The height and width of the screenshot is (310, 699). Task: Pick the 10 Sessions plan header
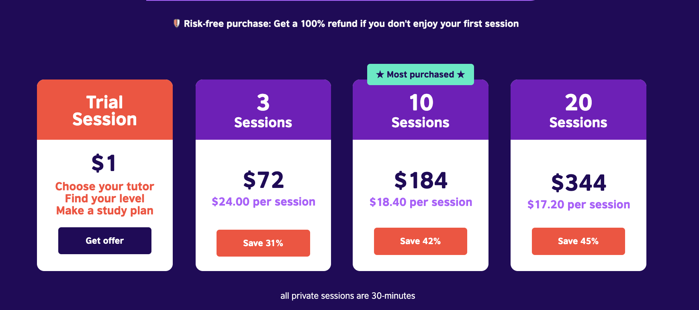(420, 111)
